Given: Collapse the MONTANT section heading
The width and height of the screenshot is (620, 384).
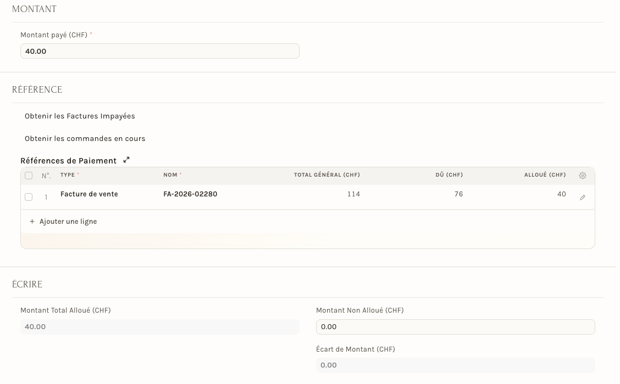Looking at the screenshot, I should pos(35,9).
